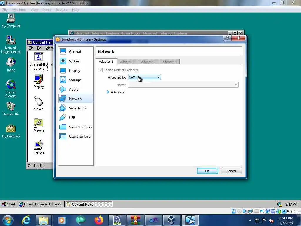Switch to Adapter 2 tab
The width and height of the screenshot is (301, 226).
coord(127,62)
